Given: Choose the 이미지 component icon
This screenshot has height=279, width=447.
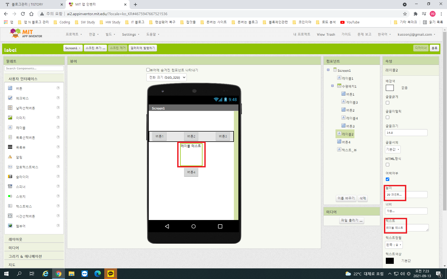Looking at the screenshot, I should pyautogui.click(x=10, y=117).
